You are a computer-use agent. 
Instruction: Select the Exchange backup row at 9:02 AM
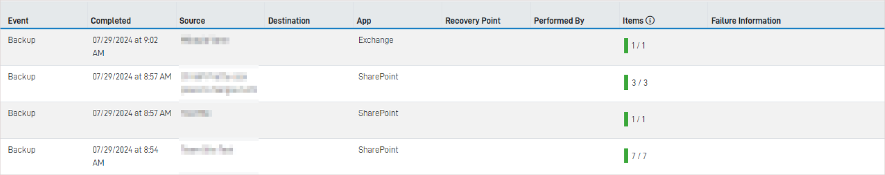coord(442,47)
